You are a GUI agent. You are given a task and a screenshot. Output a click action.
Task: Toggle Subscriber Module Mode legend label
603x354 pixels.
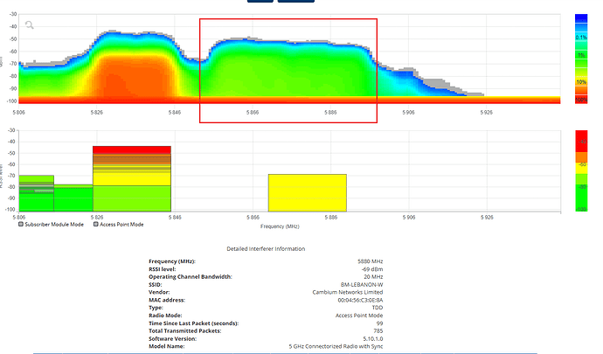pos(54,224)
